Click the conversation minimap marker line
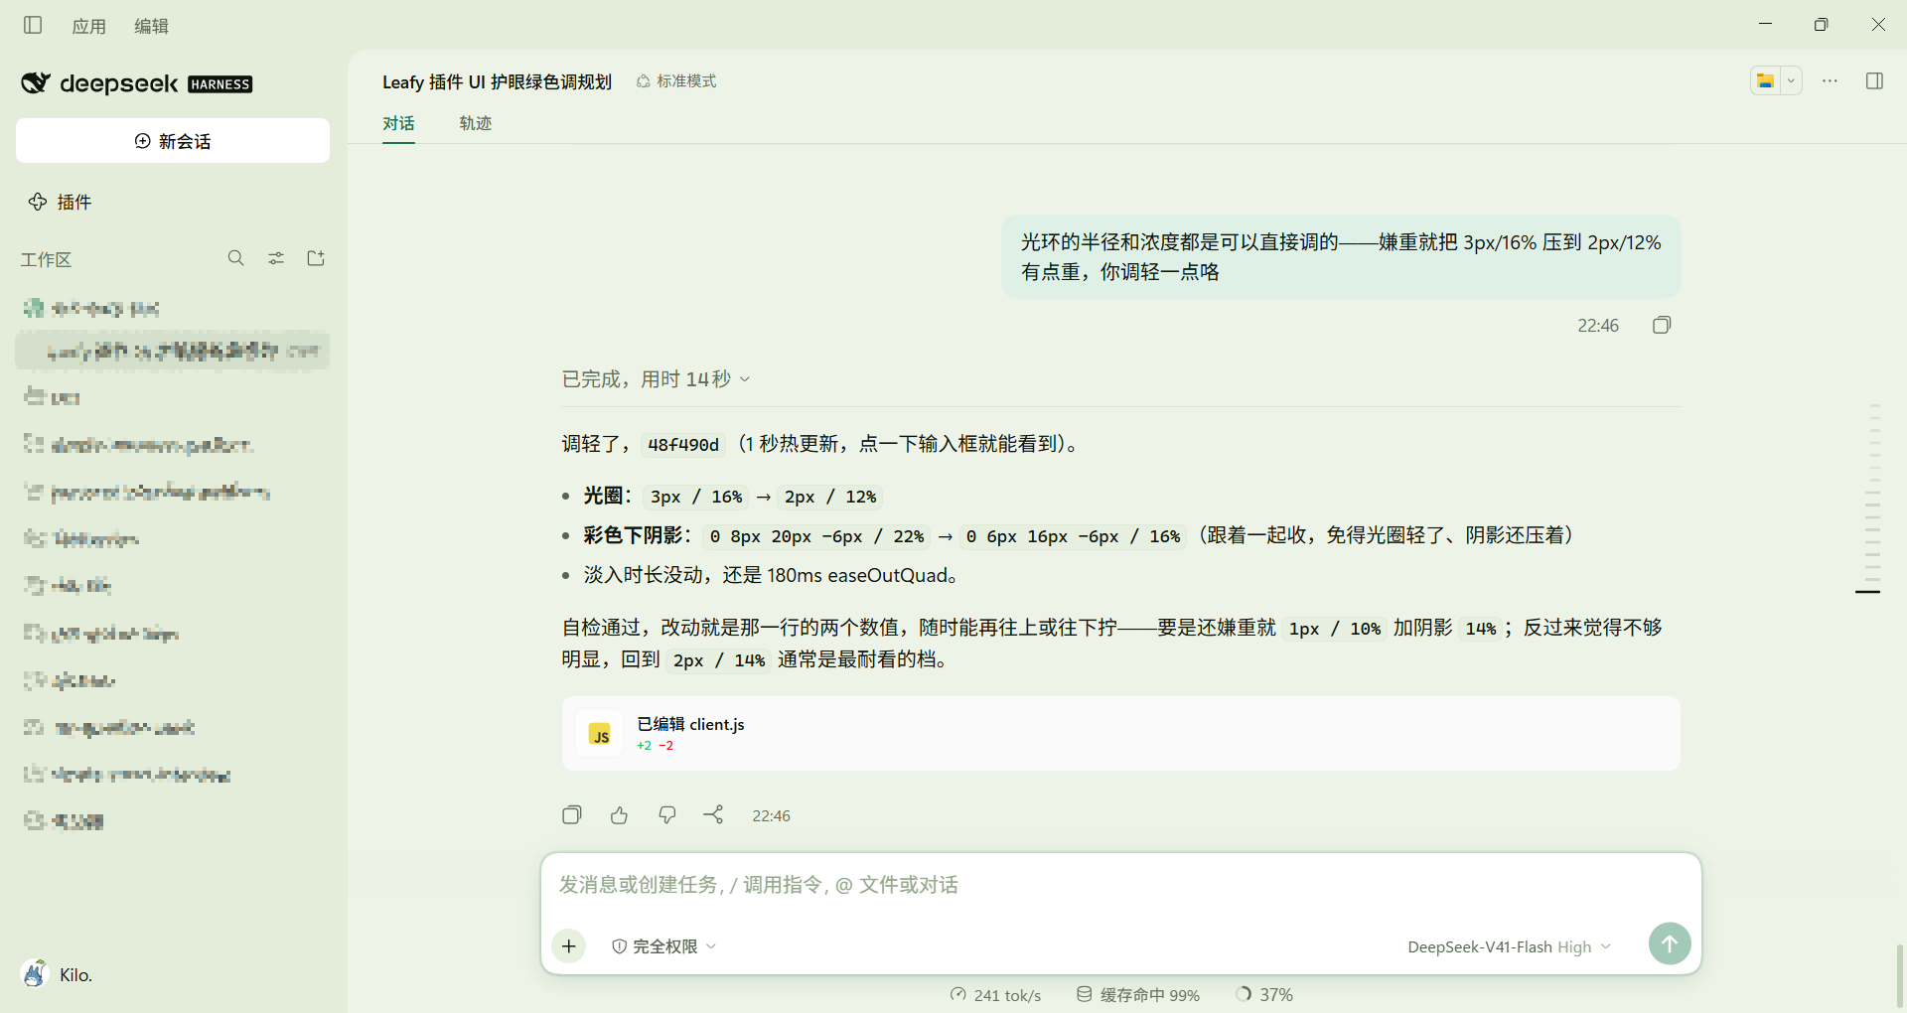Image resolution: width=1907 pixels, height=1013 pixels. click(x=1867, y=592)
